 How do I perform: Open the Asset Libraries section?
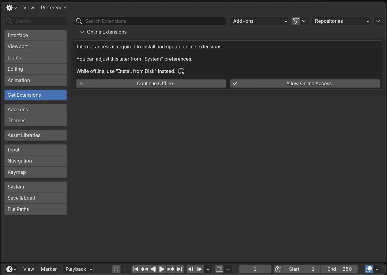(x=36, y=135)
